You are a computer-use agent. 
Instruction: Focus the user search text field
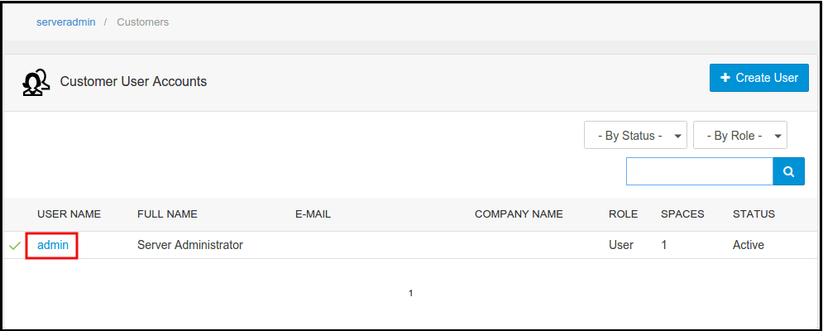pos(699,171)
